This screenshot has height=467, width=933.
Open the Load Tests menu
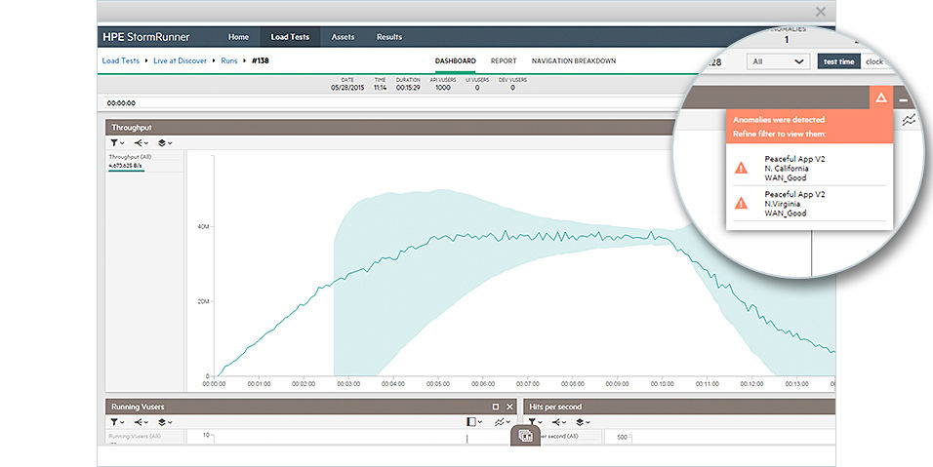tap(290, 37)
